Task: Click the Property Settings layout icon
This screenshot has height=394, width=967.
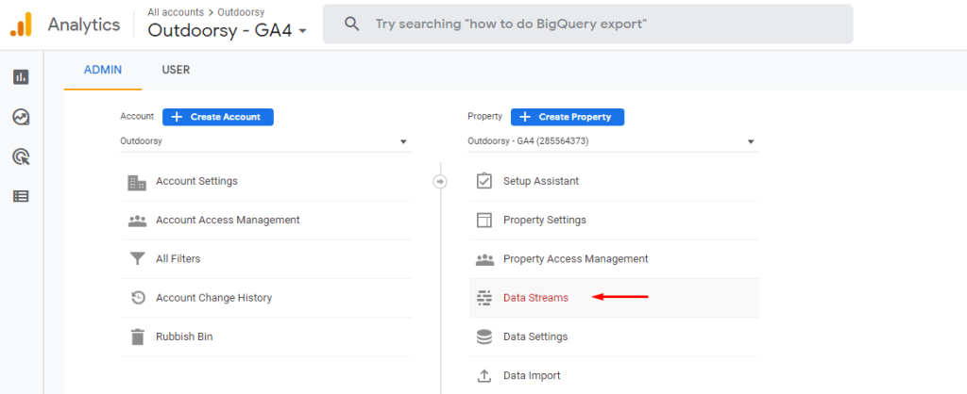Action: 484,221
